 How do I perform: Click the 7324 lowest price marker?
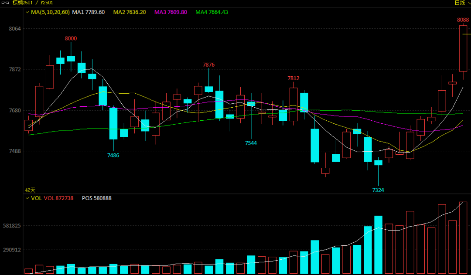378,190
